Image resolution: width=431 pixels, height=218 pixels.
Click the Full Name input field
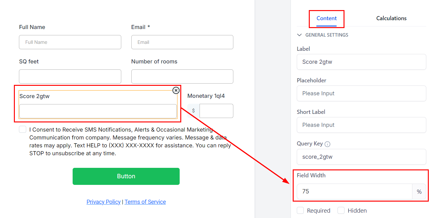click(70, 42)
